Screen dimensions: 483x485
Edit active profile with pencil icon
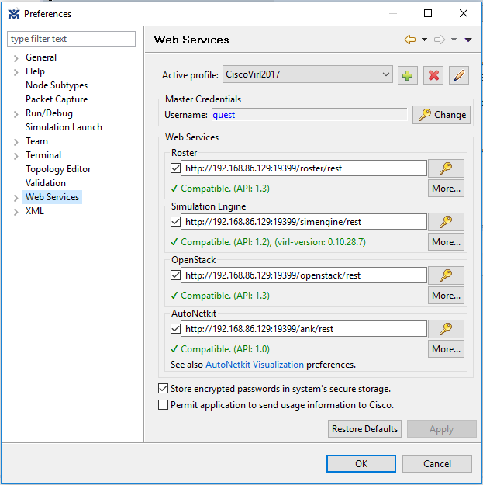coord(459,75)
